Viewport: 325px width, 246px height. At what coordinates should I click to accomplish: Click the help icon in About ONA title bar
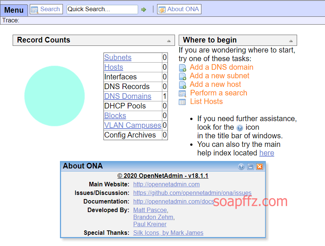(x=241, y=167)
